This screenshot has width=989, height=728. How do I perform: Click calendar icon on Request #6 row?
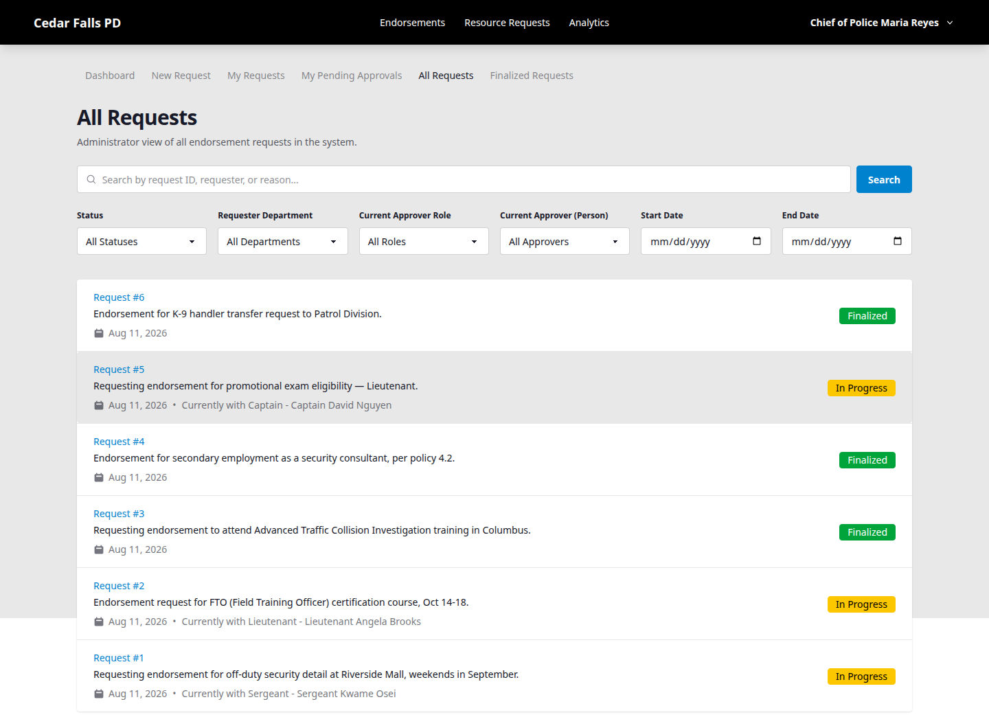(99, 333)
